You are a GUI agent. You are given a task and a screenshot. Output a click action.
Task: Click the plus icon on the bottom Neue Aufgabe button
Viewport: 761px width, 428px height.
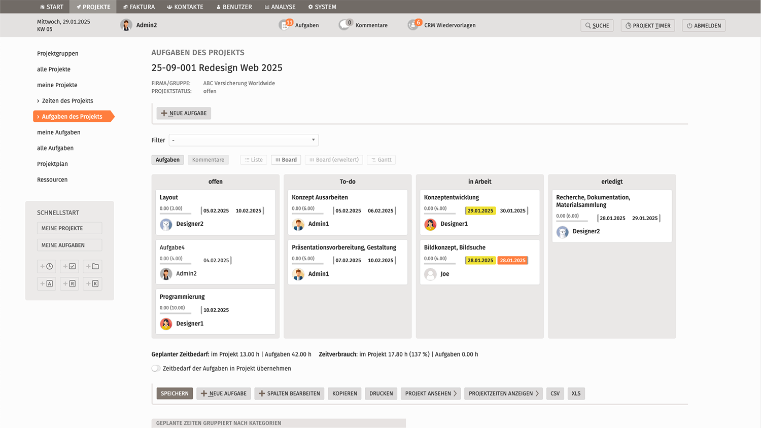tap(204, 394)
